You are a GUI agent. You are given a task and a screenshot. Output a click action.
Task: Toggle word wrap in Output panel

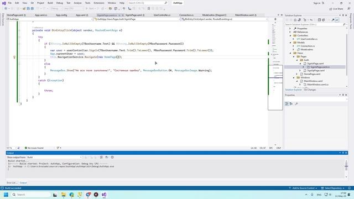107,157
